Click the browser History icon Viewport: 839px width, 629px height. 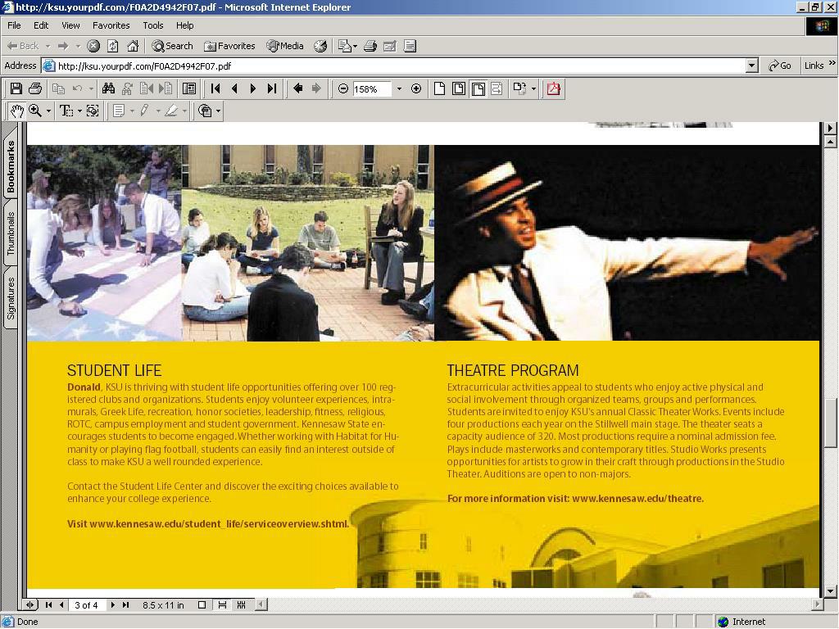(320, 46)
